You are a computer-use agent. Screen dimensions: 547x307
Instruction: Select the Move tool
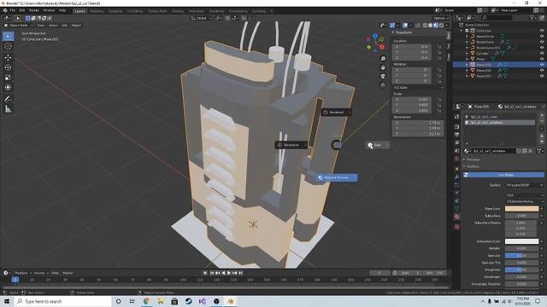8,58
